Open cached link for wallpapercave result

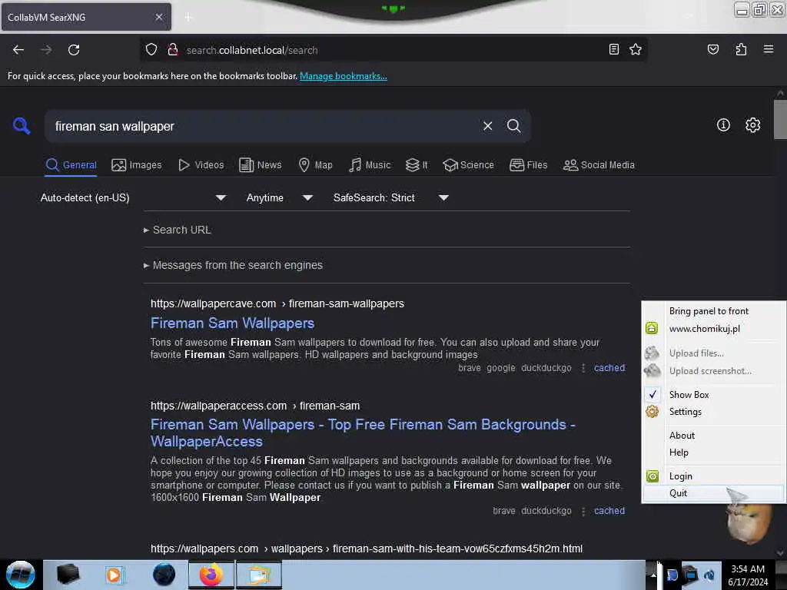click(x=609, y=368)
